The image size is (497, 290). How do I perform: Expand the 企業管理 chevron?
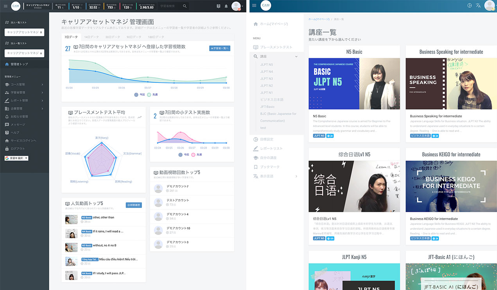coord(42,109)
